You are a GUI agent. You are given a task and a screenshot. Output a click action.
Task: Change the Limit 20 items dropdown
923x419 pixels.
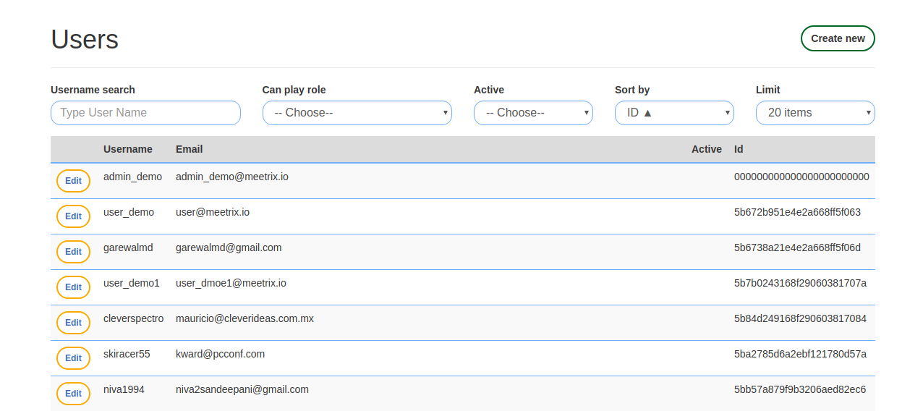(814, 113)
